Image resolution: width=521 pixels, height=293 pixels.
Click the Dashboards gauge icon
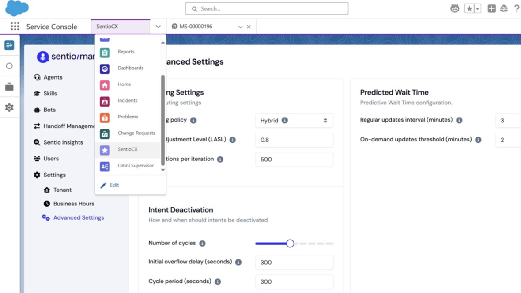click(x=105, y=69)
